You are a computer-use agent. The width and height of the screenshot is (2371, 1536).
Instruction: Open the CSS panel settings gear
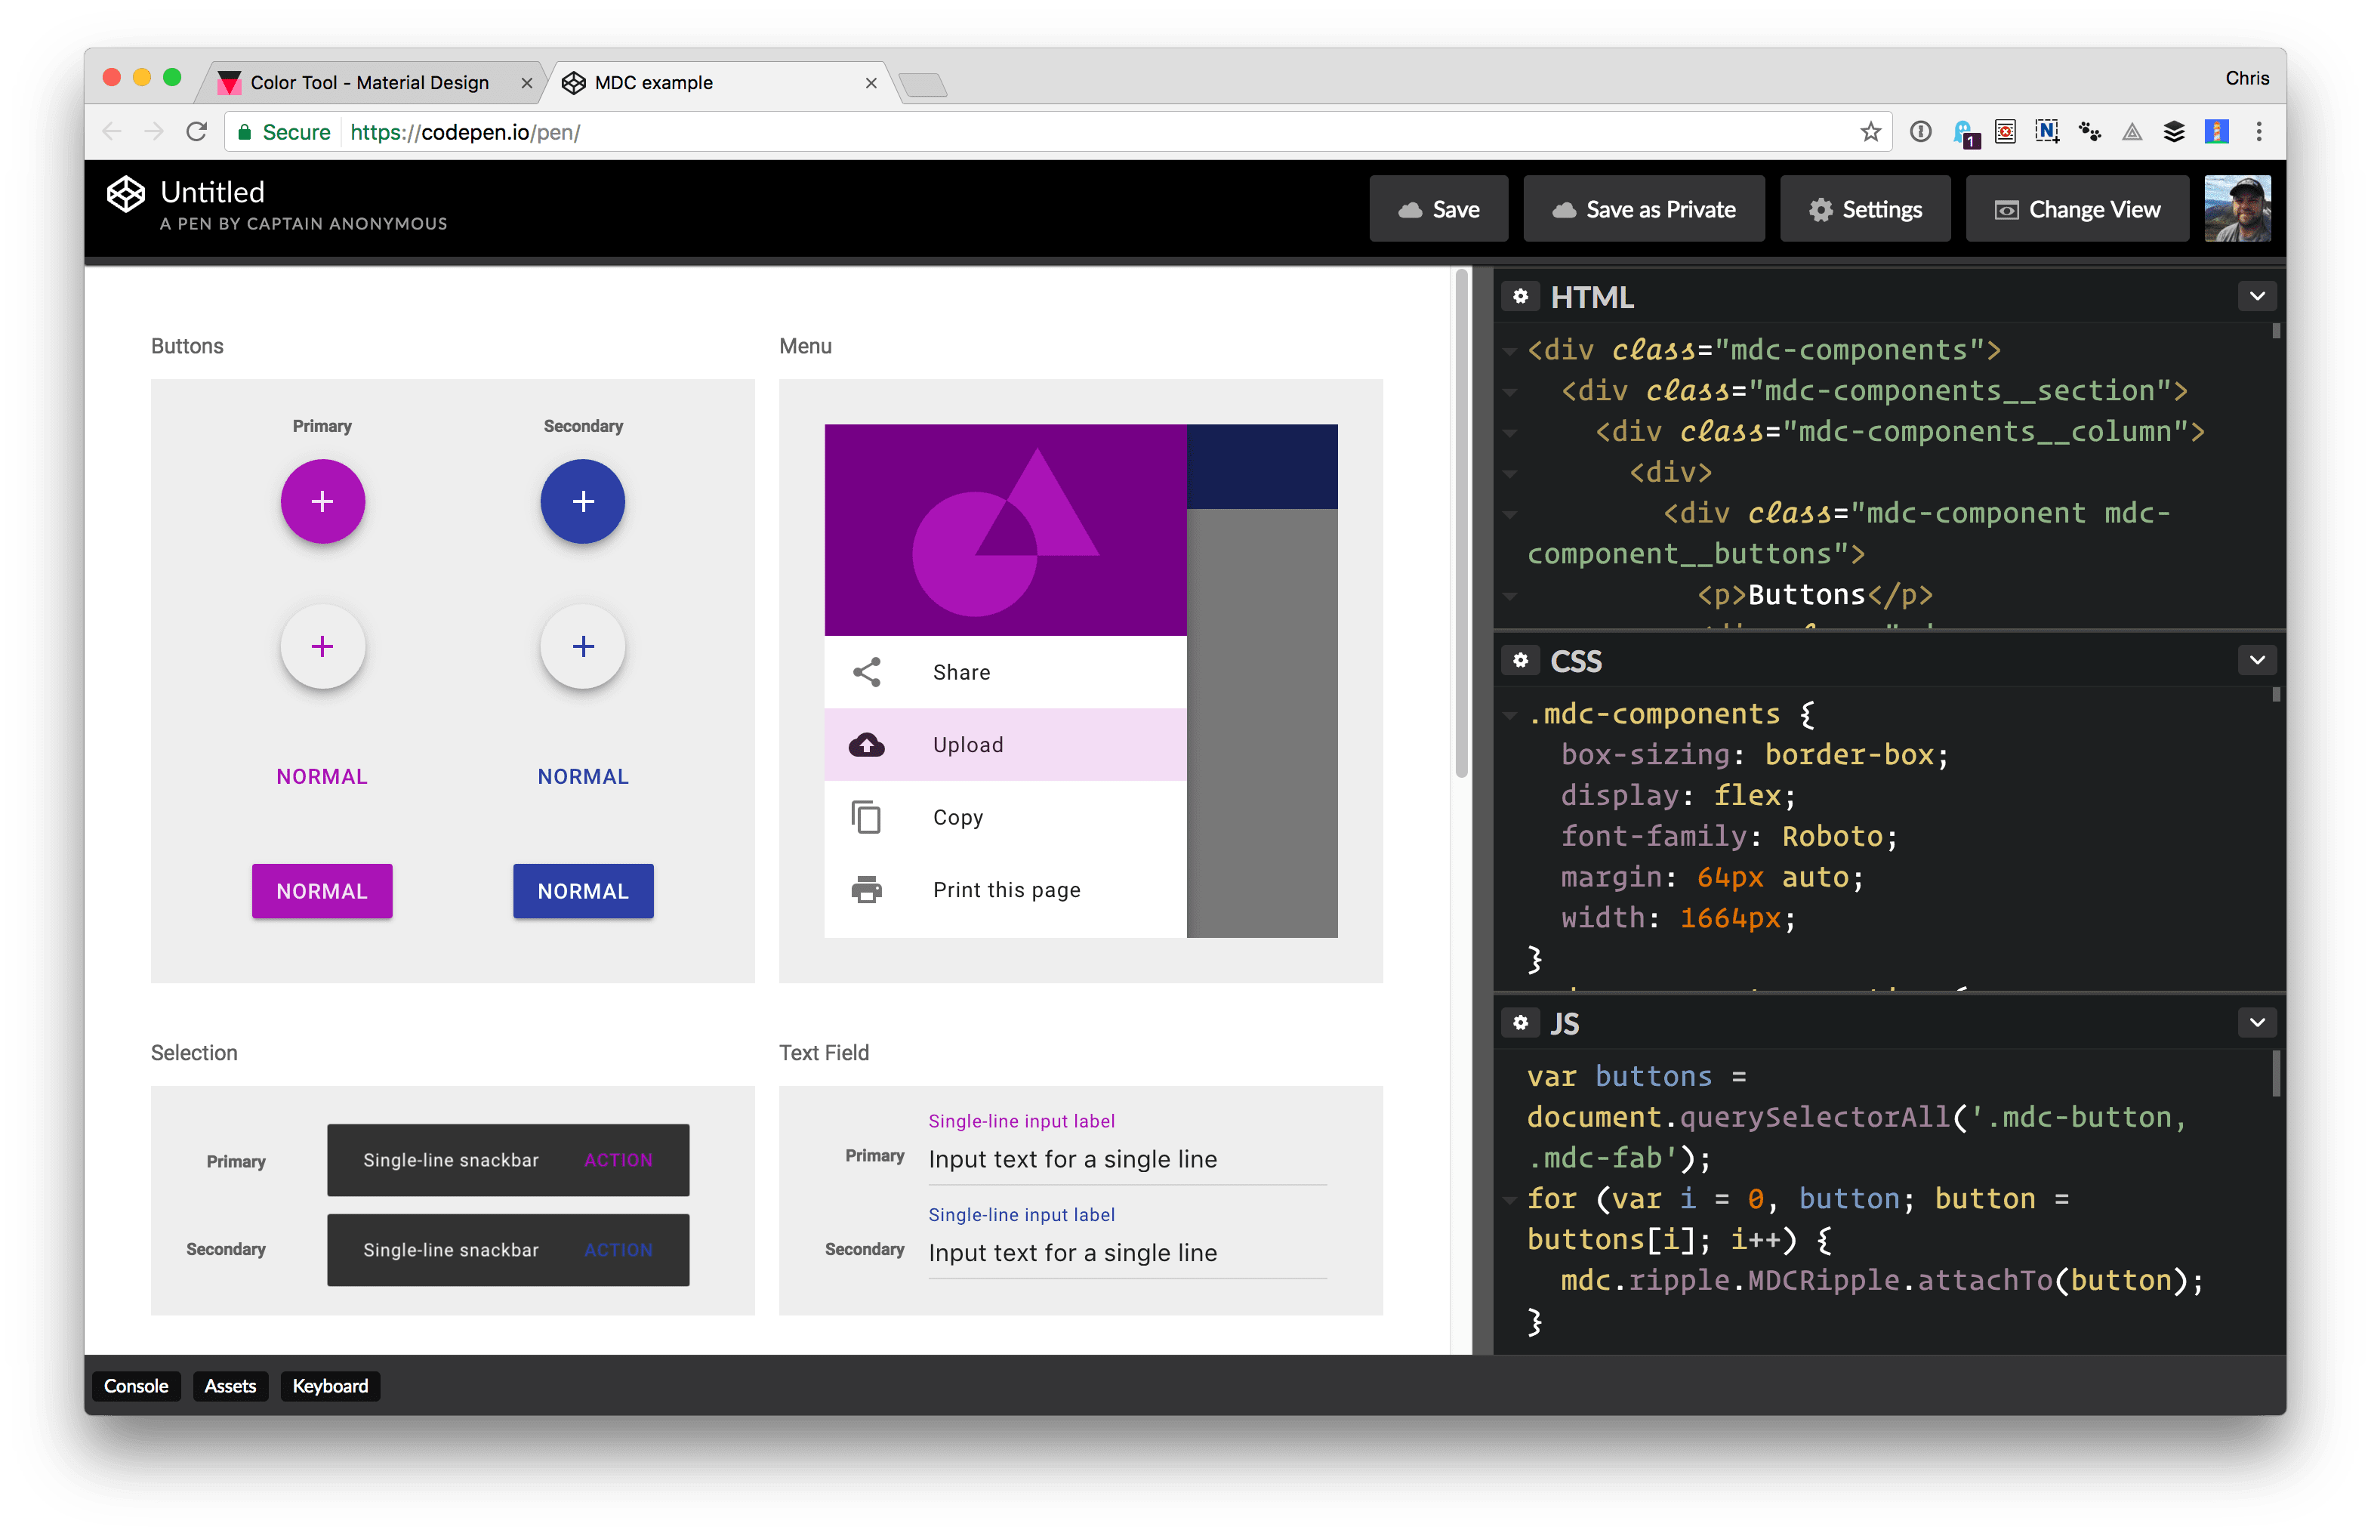1520,661
